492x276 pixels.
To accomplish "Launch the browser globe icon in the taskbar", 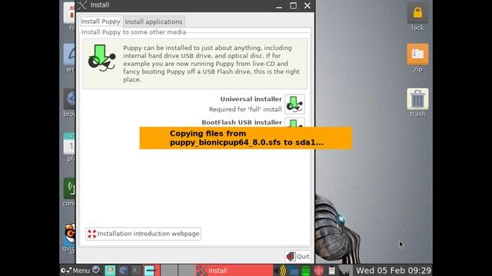I will (123, 271).
